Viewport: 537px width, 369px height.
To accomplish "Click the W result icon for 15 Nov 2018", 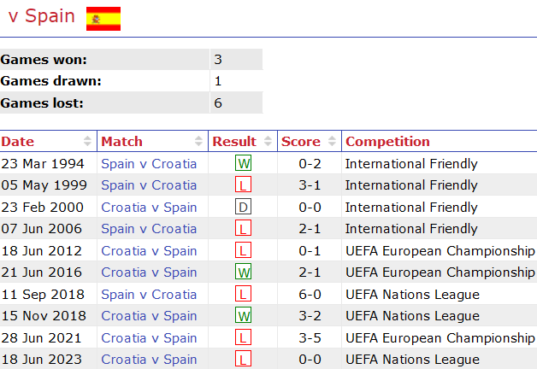I will [244, 316].
